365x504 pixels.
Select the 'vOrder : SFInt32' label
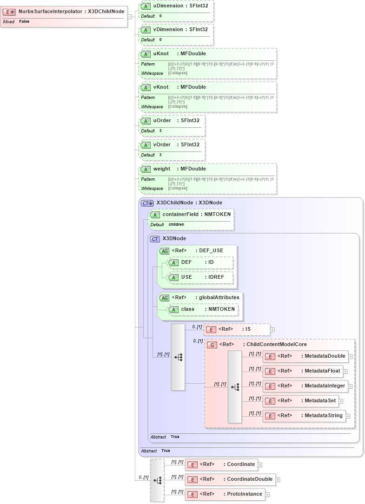pos(176,144)
